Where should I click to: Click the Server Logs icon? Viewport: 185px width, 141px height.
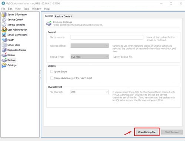coord(4,45)
